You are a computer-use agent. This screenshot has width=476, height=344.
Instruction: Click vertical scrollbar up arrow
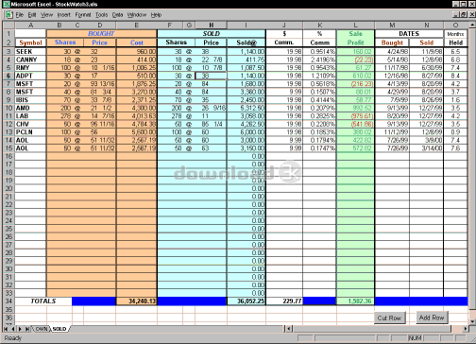(x=472, y=25)
